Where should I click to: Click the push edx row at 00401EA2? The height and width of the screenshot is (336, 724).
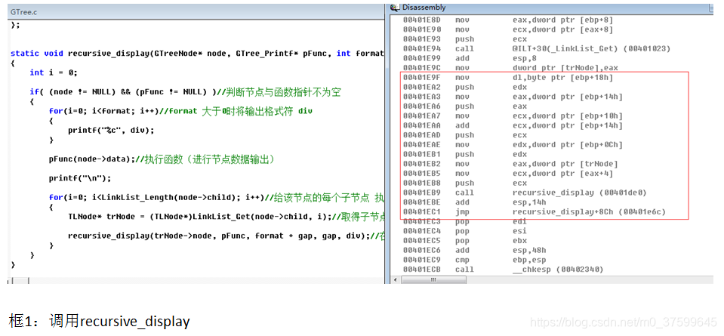[465, 88]
